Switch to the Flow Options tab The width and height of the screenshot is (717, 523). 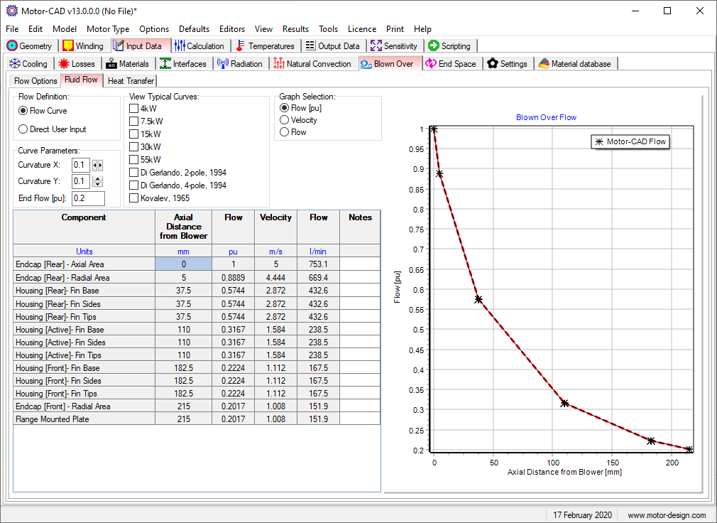click(35, 81)
